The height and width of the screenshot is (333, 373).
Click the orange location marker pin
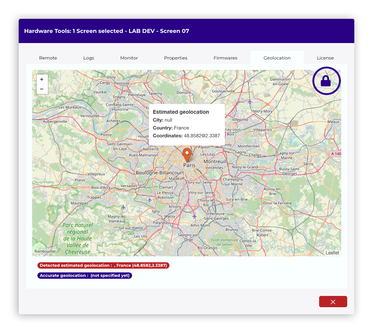(x=187, y=154)
